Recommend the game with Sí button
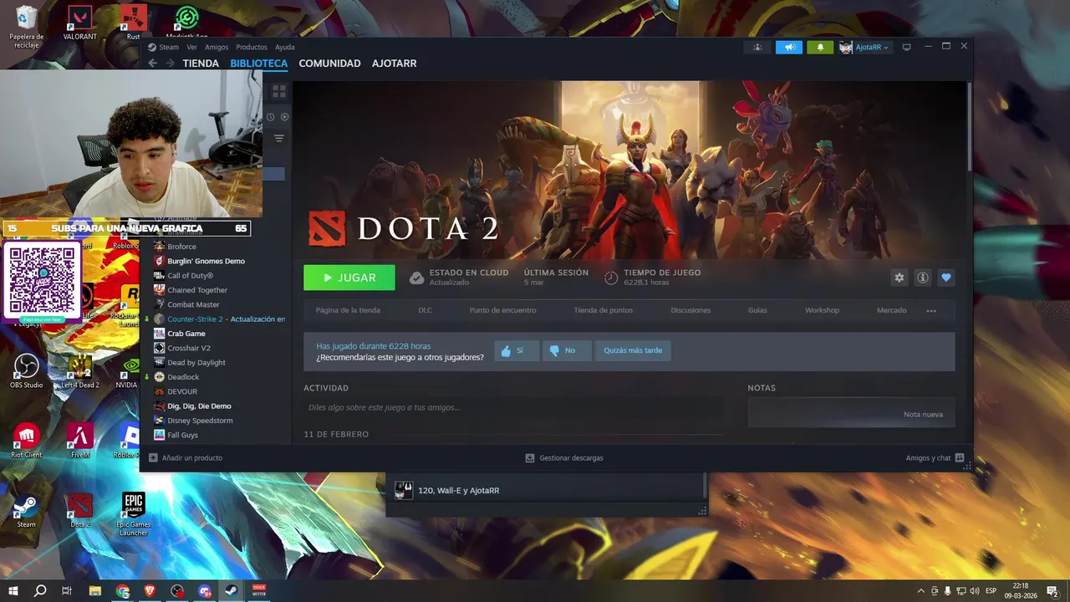1070x602 pixels. point(517,351)
